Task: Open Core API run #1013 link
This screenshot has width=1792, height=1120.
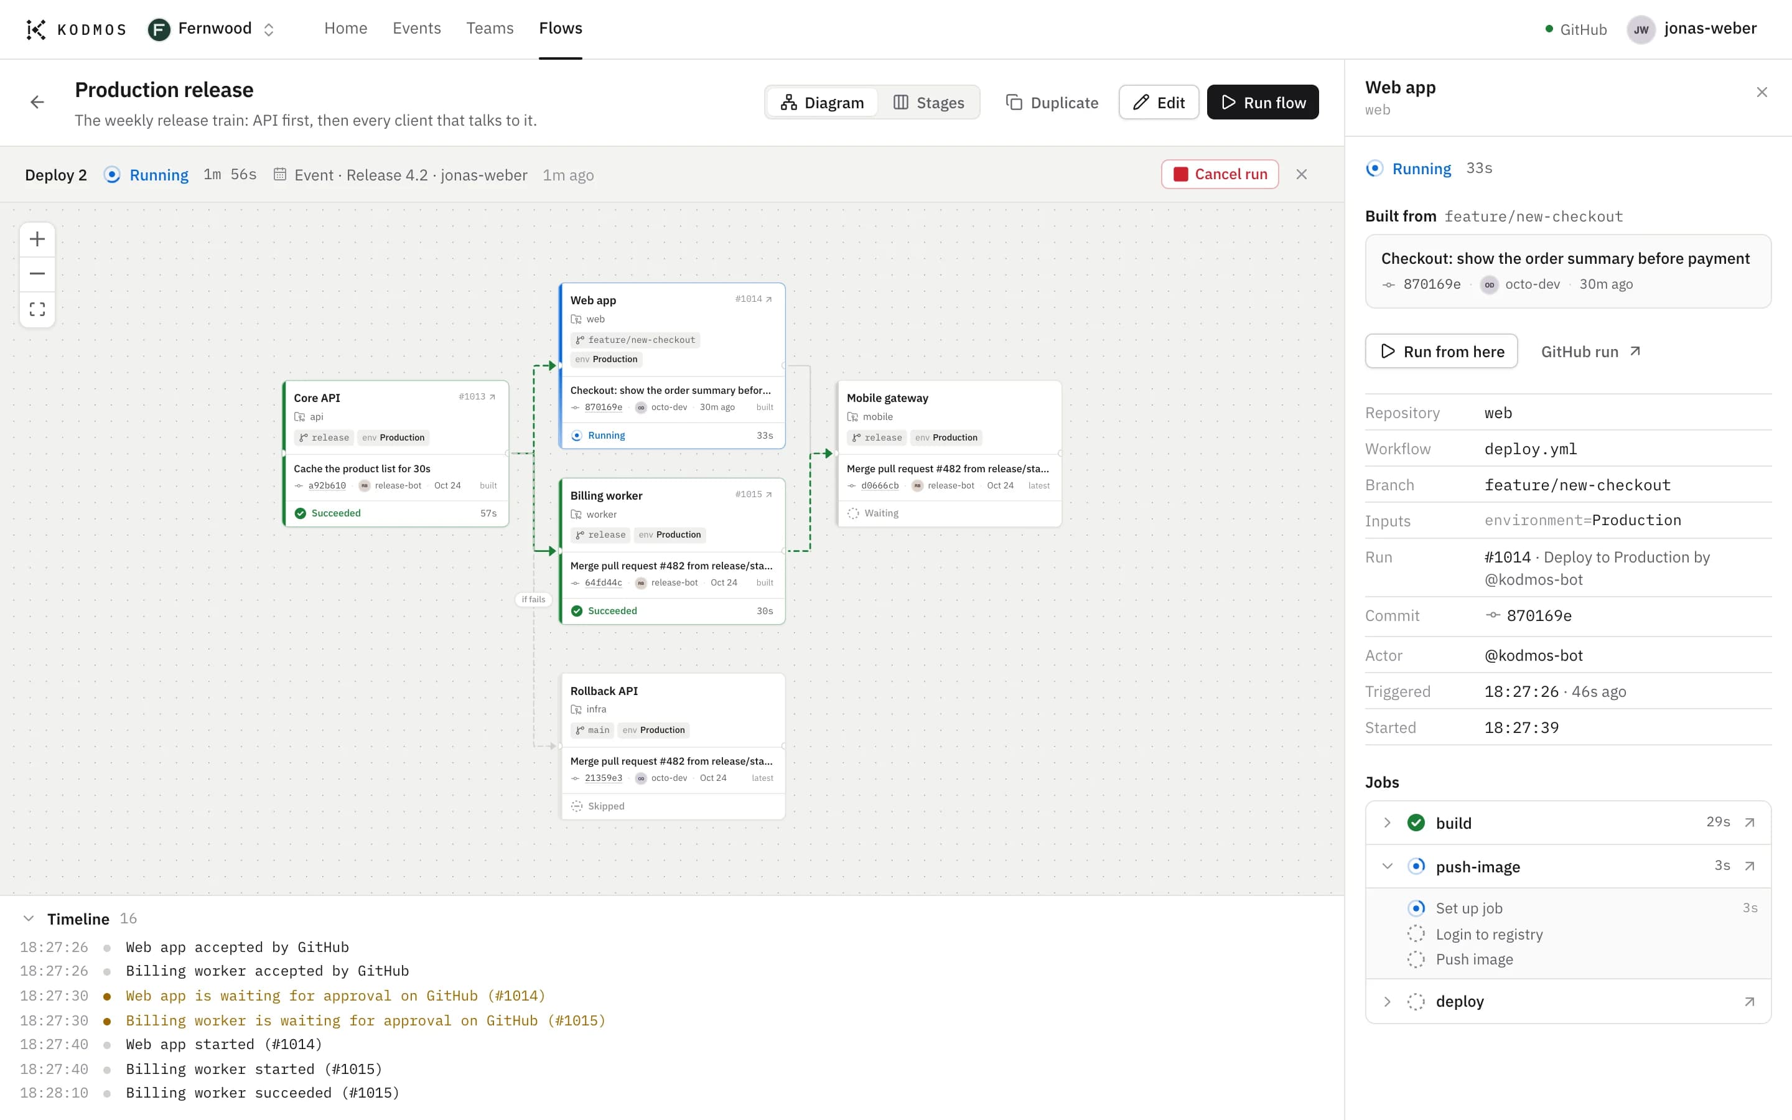Action: [477, 396]
